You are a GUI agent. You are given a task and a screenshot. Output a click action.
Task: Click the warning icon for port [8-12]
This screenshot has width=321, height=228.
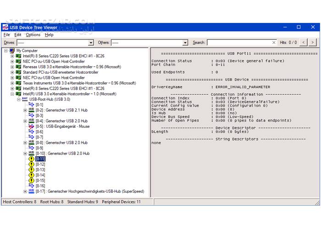tap(31, 164)
